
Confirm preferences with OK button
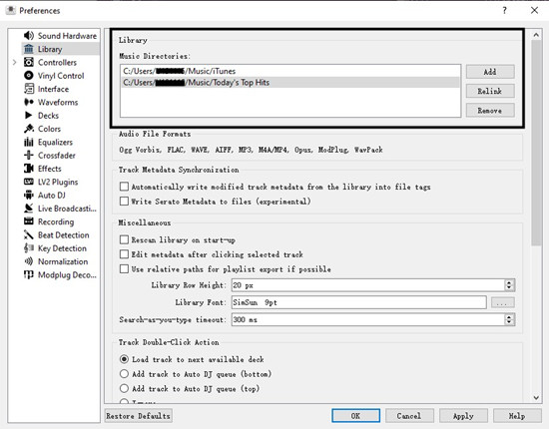click(355, 416)
